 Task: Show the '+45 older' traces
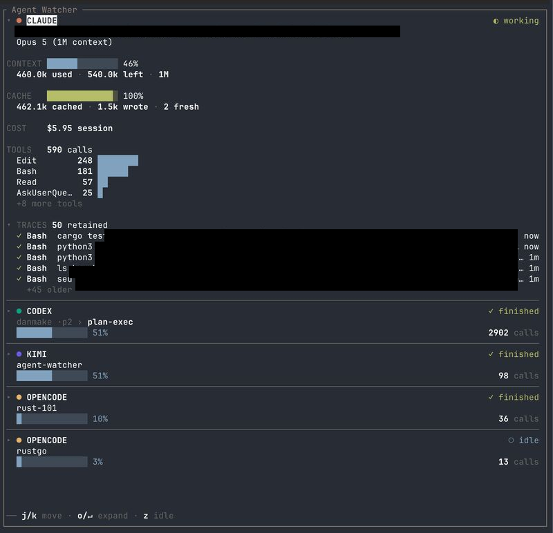[x=49, y=289]
